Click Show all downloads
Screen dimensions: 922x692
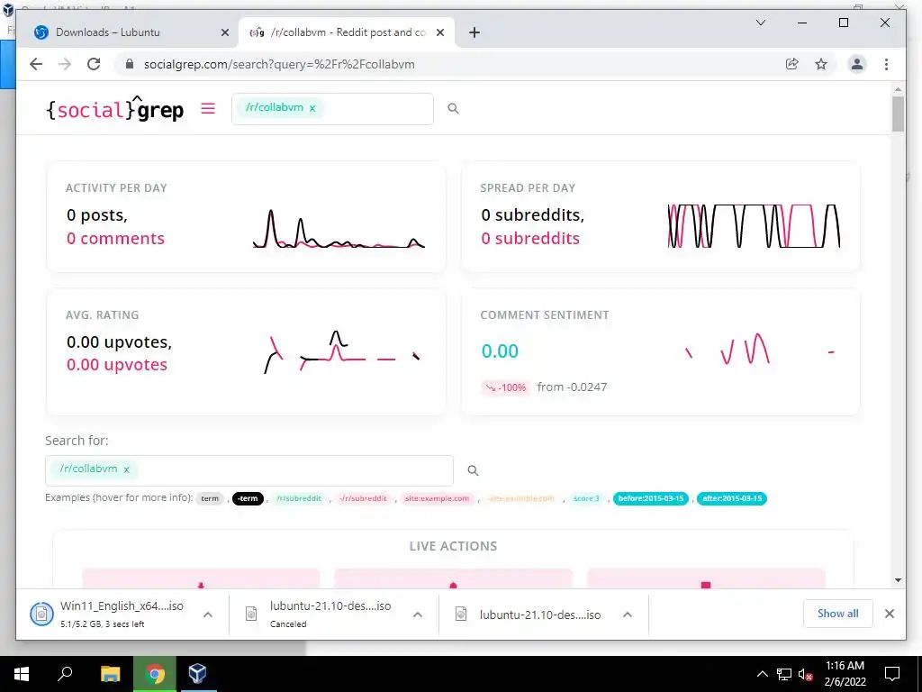[837, 614]
